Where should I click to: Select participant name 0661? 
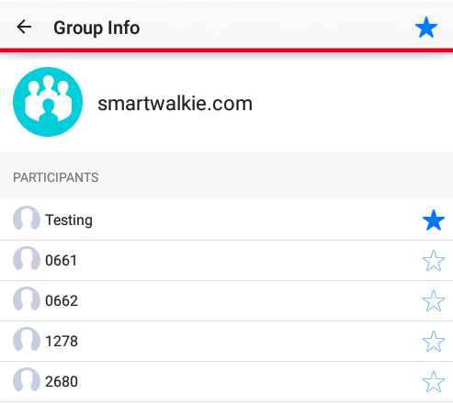(61, 261)
